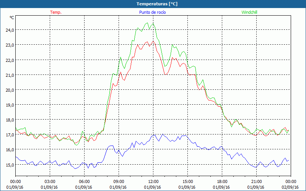Image resolution: width=306 pixels, height=191 pixels.
Task: Click the red Temp. peak near 12:00
Action: 153,41
